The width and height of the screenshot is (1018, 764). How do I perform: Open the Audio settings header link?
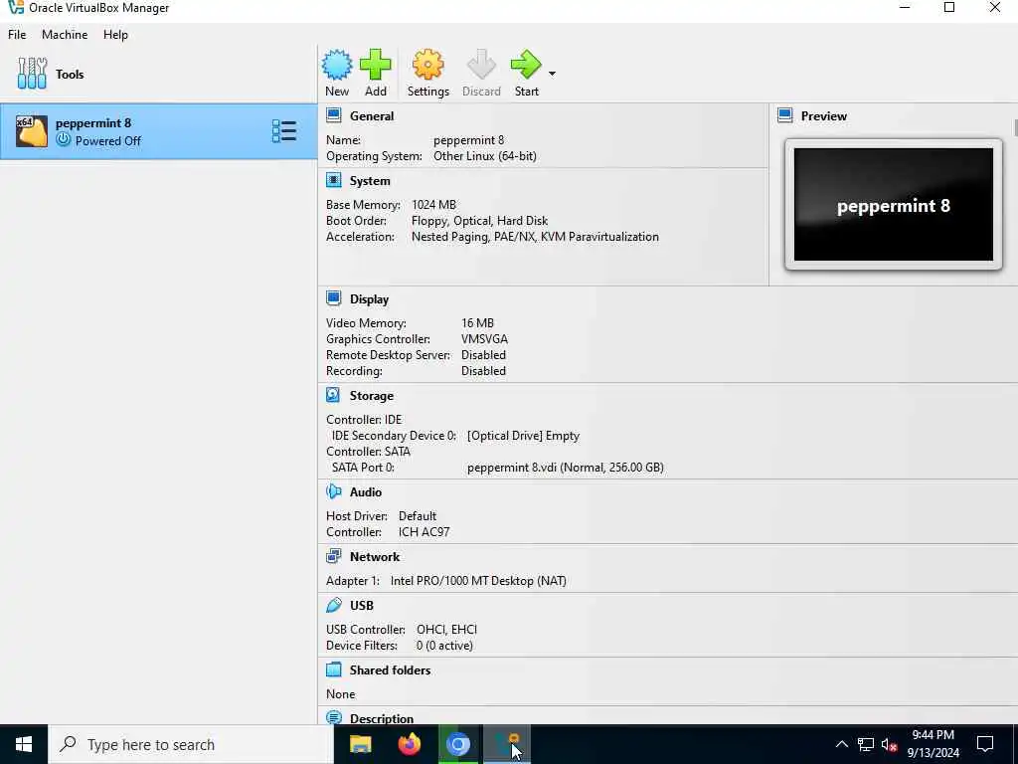click(366, 491)
